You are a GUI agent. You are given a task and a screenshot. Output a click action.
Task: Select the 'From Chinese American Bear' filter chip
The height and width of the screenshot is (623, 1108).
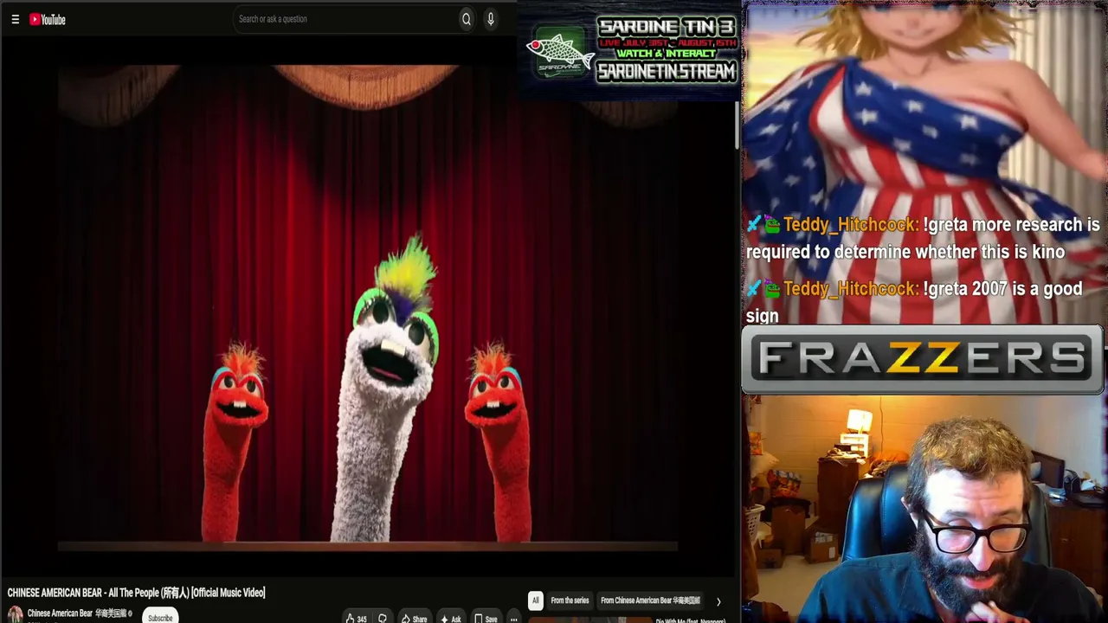[650, 601]
